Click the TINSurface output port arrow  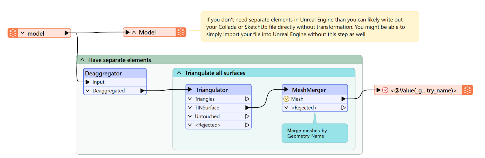[247, 107]
